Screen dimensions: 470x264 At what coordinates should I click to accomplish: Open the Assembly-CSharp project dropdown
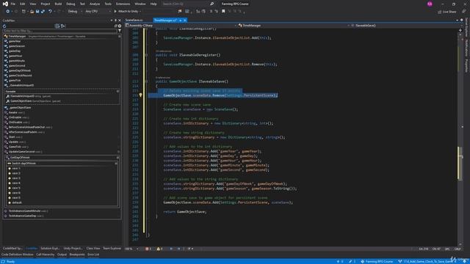pyautogui.click(x=181, y=26)
